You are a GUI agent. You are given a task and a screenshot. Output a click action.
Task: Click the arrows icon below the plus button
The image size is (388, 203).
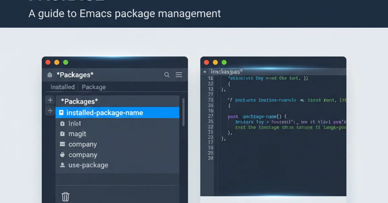tap(50, 111)
